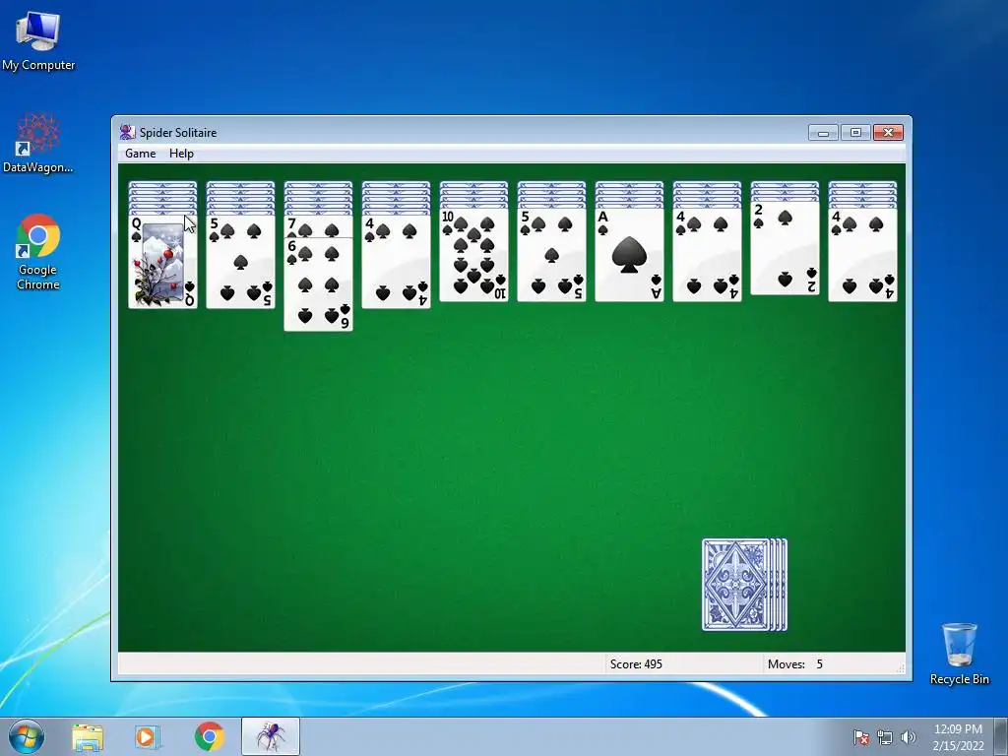Click the Spider Solitaire title bar icon
This screenshot has height=756, width=1008.
pyautogui.click(x=127, y=133)
